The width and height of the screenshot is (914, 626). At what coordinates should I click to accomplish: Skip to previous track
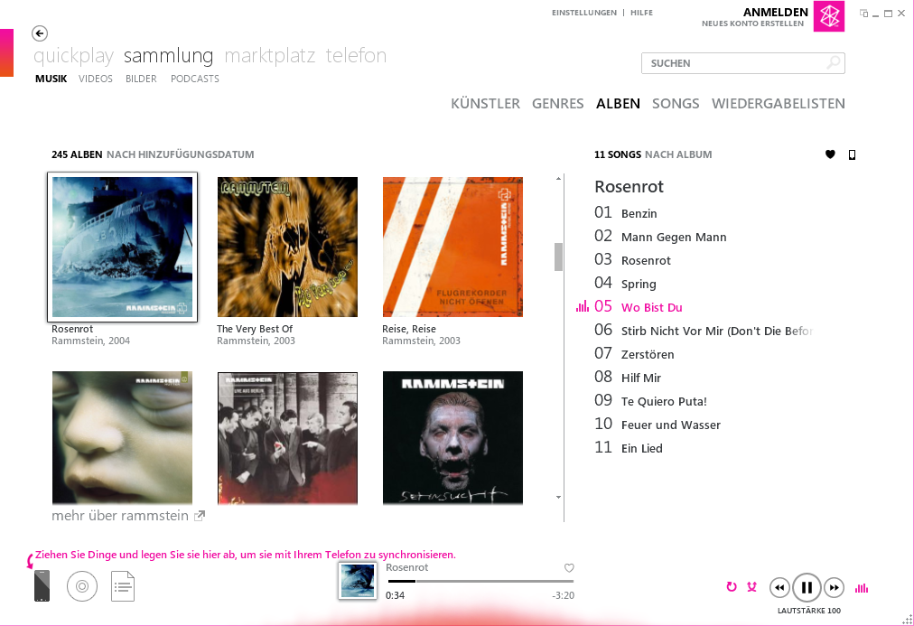click(779, 587)
